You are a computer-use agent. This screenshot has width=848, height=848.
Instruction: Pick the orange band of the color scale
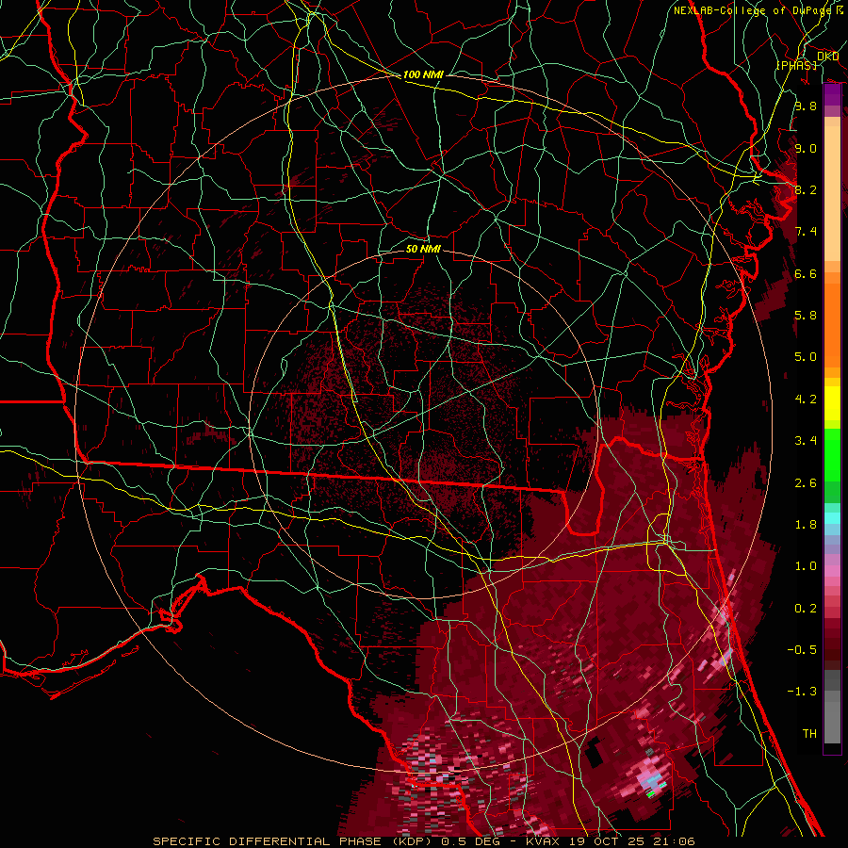pyautogui.click(x=832, y=326)
